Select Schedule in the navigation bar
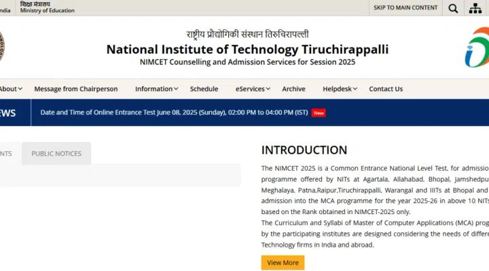This screenshot has height=271, width=489. click(204, 89)
